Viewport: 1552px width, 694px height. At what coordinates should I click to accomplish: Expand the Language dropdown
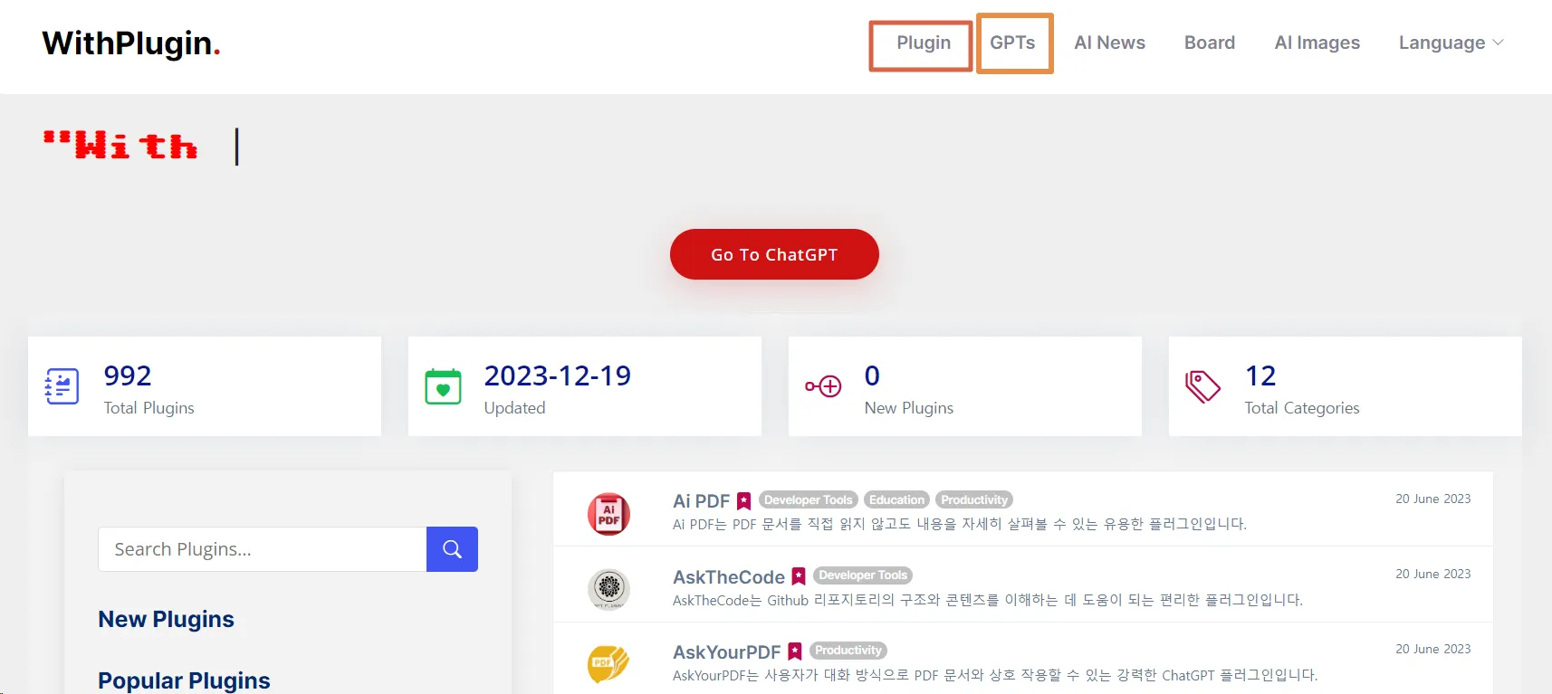click(1451, 43)
